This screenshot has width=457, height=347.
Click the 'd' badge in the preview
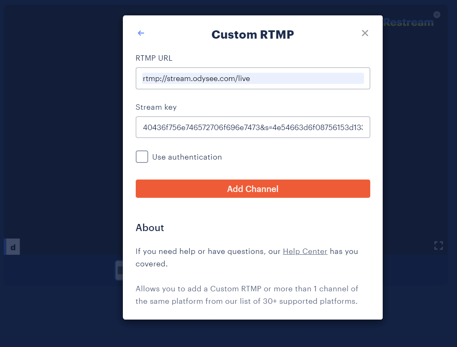tap(12, 247)
